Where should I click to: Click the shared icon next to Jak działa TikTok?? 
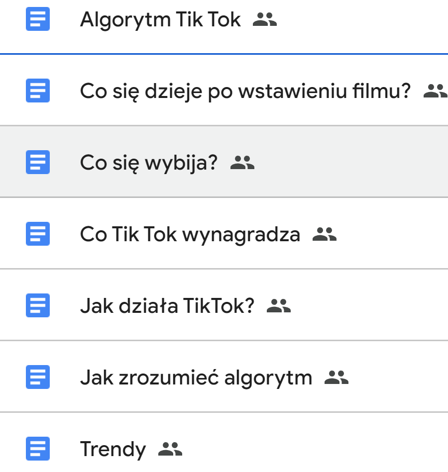point(279,306)
